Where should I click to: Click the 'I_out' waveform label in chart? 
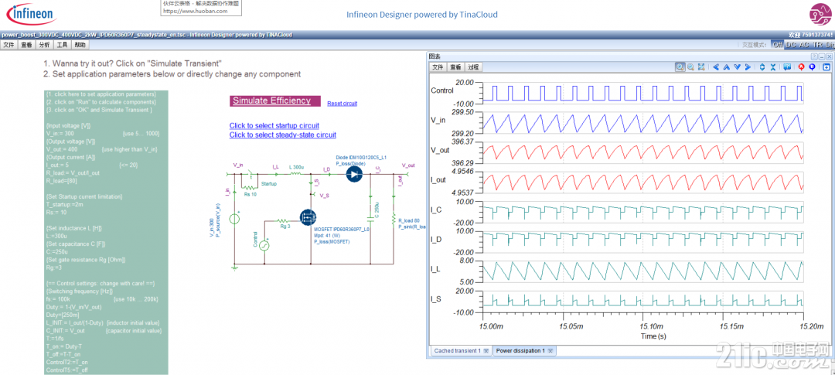(439, 181)
